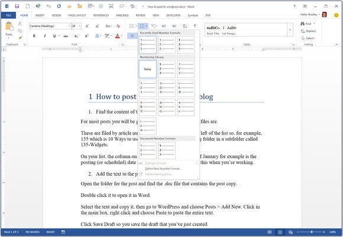Toggle Strikethrough formatting
The height and width of the screenshot is (237, 343).
click(66, 36)
